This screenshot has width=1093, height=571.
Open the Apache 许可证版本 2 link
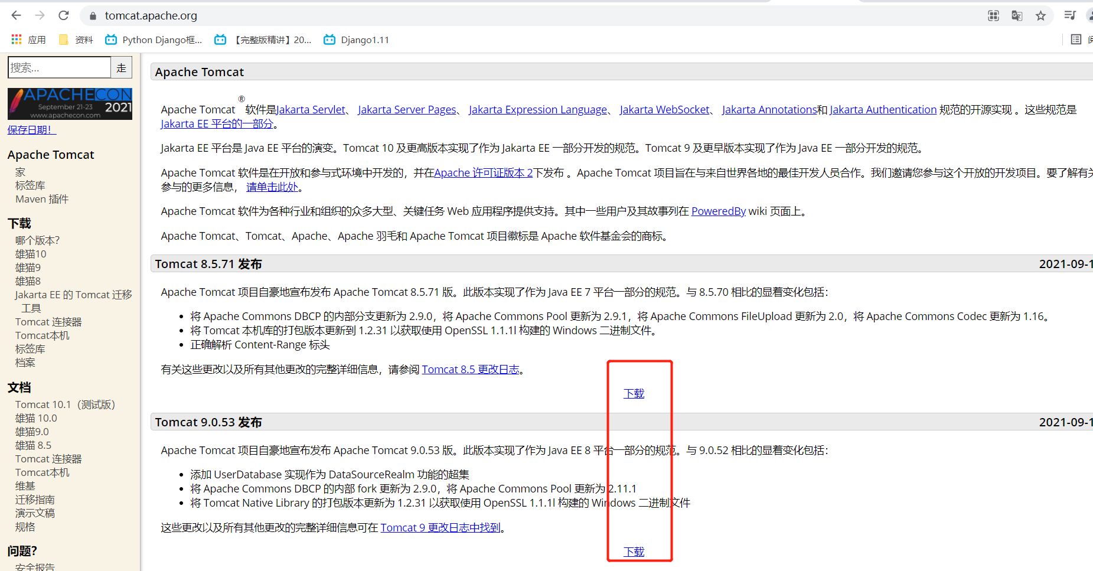point(484,172)
